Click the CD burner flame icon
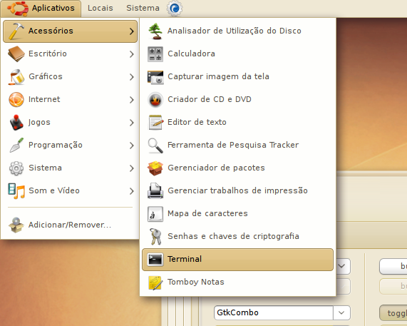Viewport: 407px width, 326px height. coord(155,100)
